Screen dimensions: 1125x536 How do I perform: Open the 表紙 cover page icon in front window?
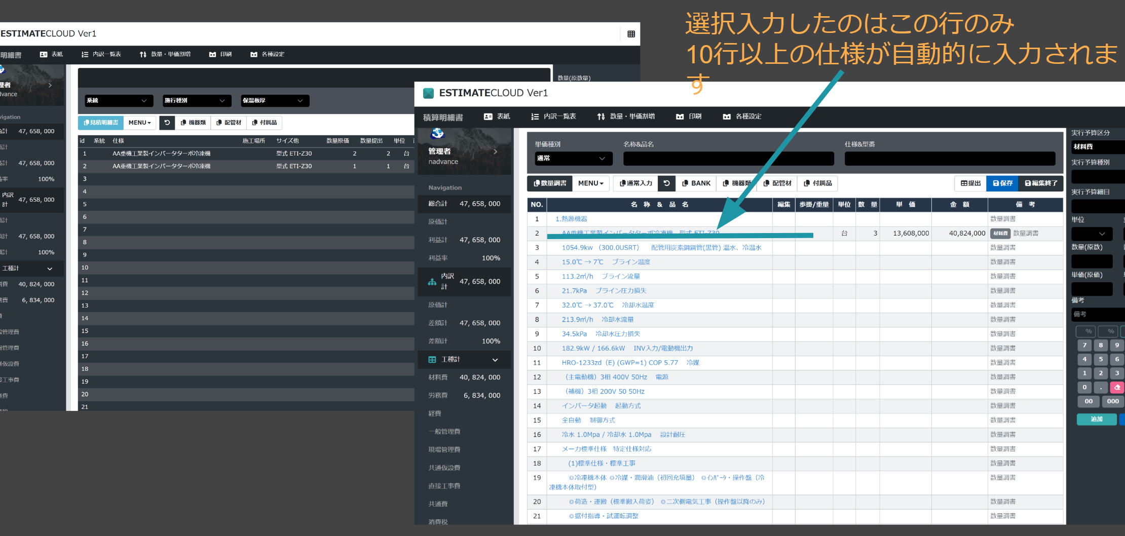[x=488, y=117]
